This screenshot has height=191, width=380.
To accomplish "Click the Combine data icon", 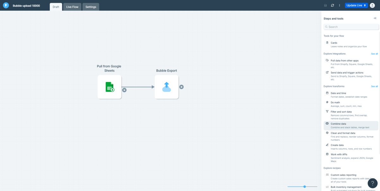I will [x=327, y=124].
